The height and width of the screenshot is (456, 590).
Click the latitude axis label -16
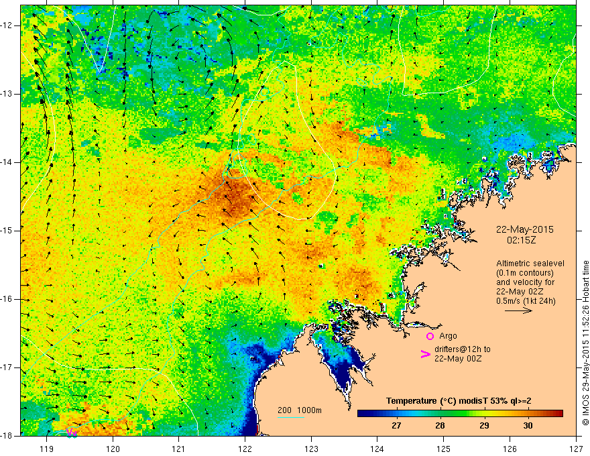(7, 299)
